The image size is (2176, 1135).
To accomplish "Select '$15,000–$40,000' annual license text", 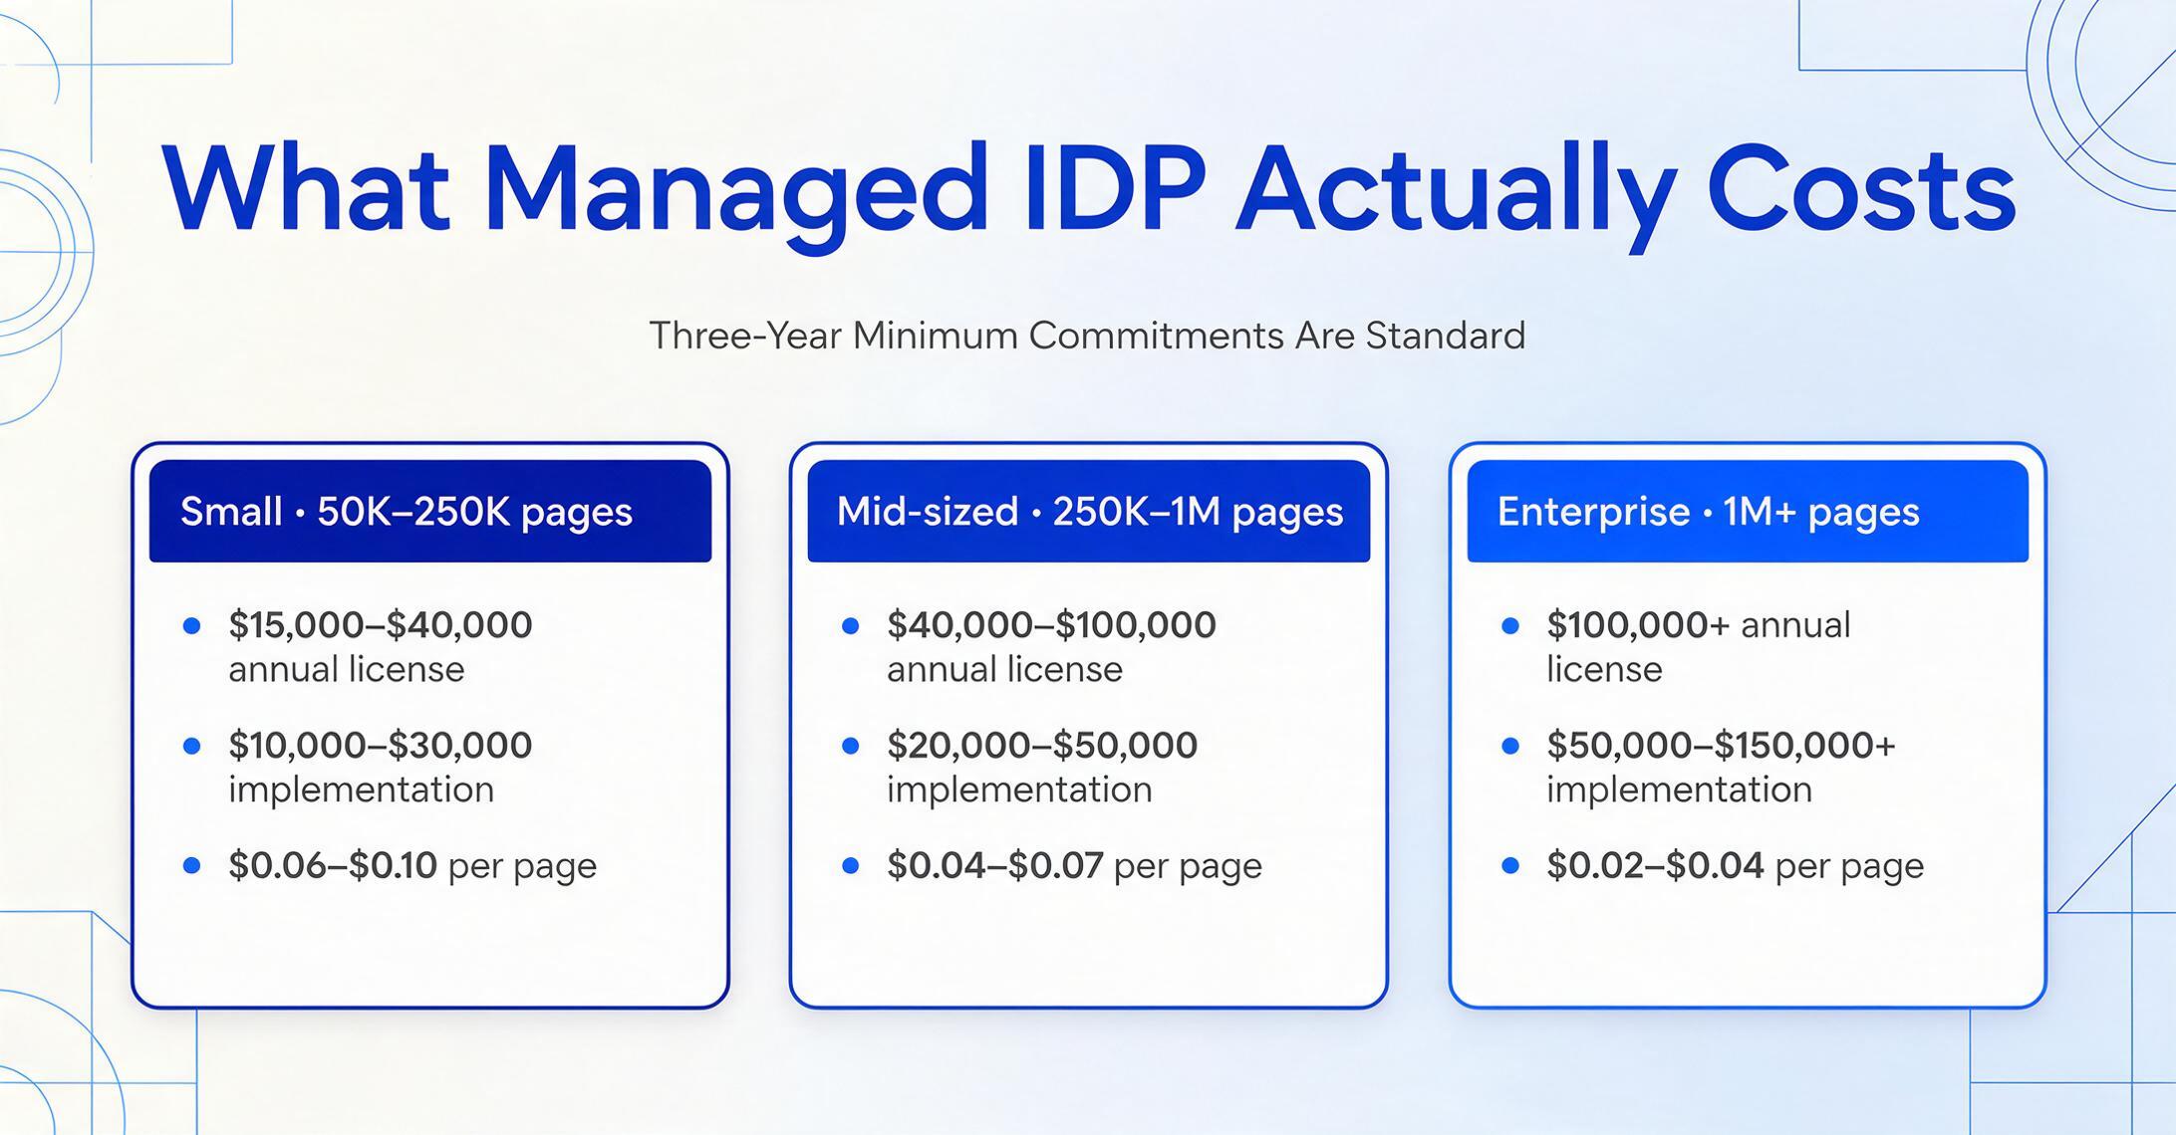I will pyautogui.click(x=381, y=647).
